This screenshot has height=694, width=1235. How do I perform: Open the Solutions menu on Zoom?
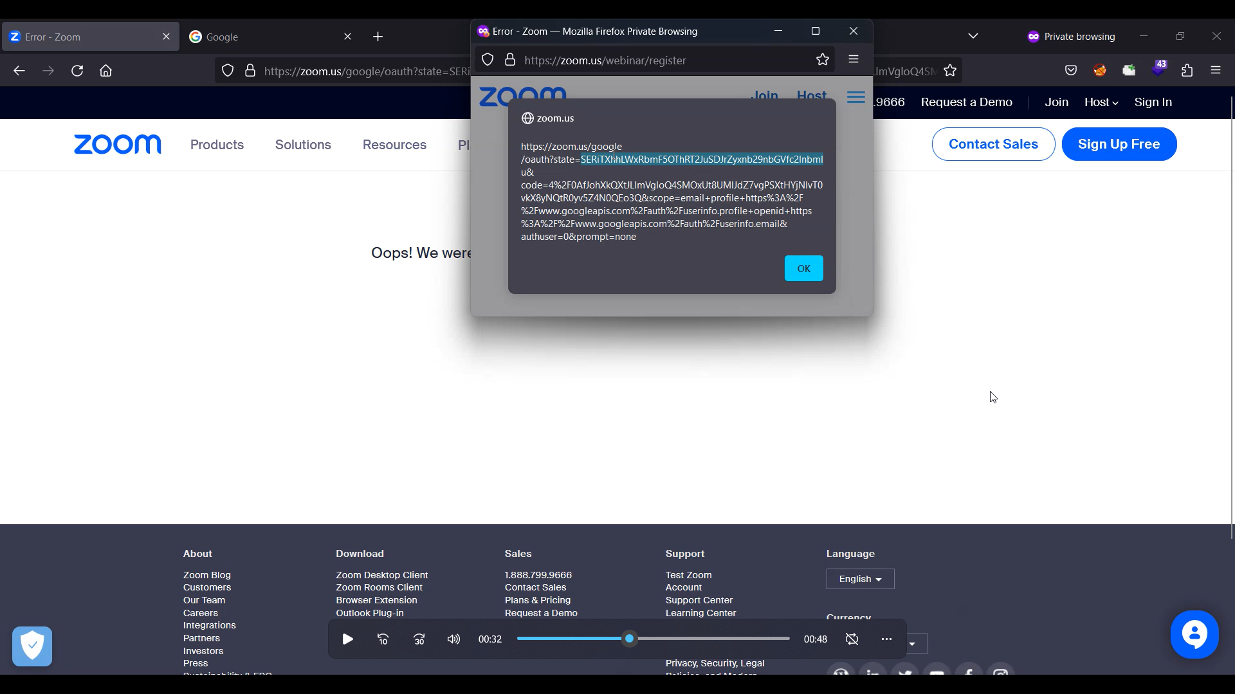pos(303,145)
